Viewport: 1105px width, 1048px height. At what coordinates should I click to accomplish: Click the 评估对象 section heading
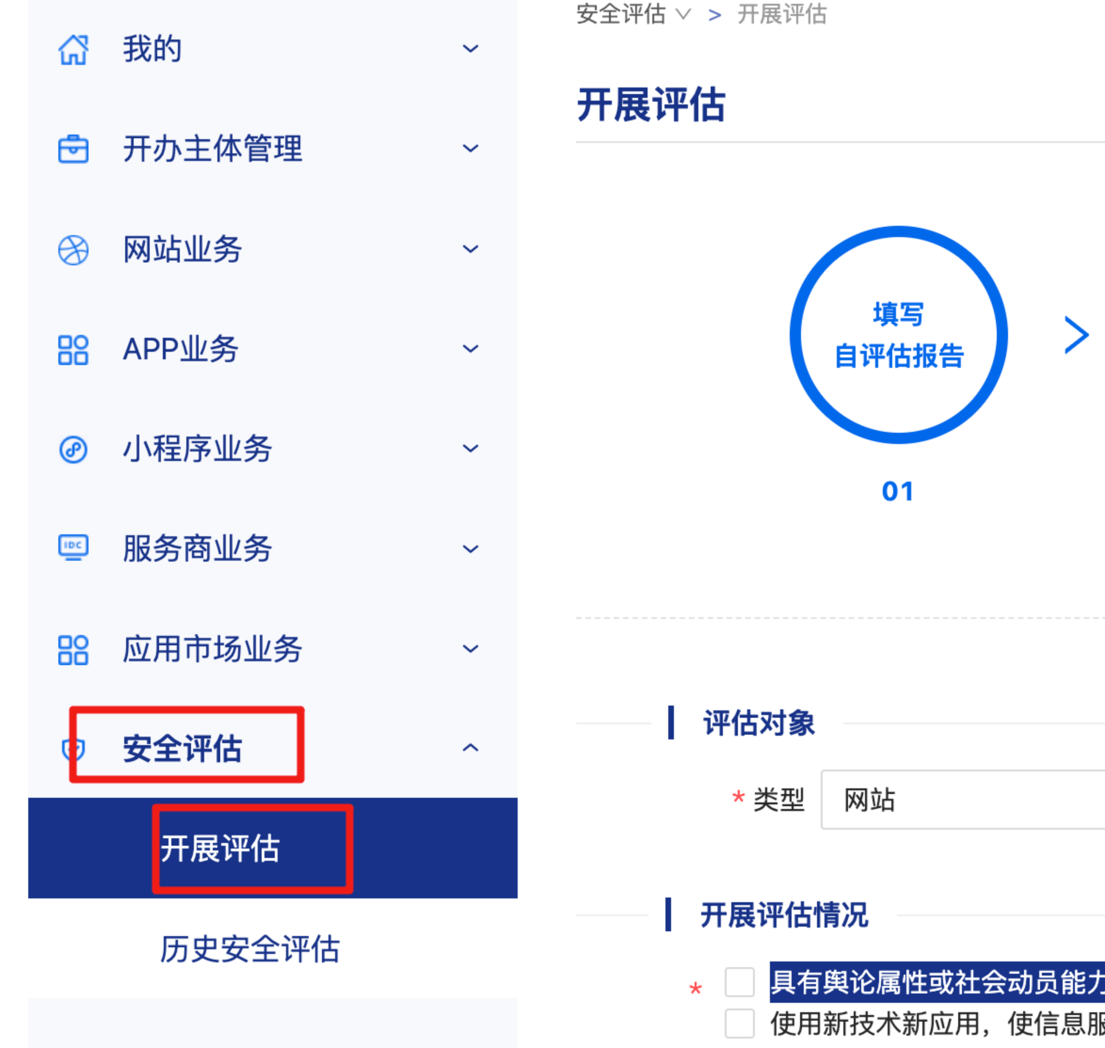(x=759, y=723)
